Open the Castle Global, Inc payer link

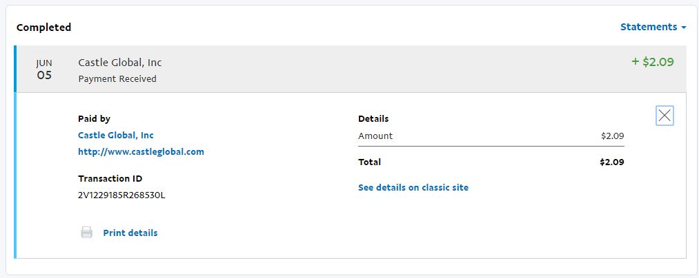point(116,135)
